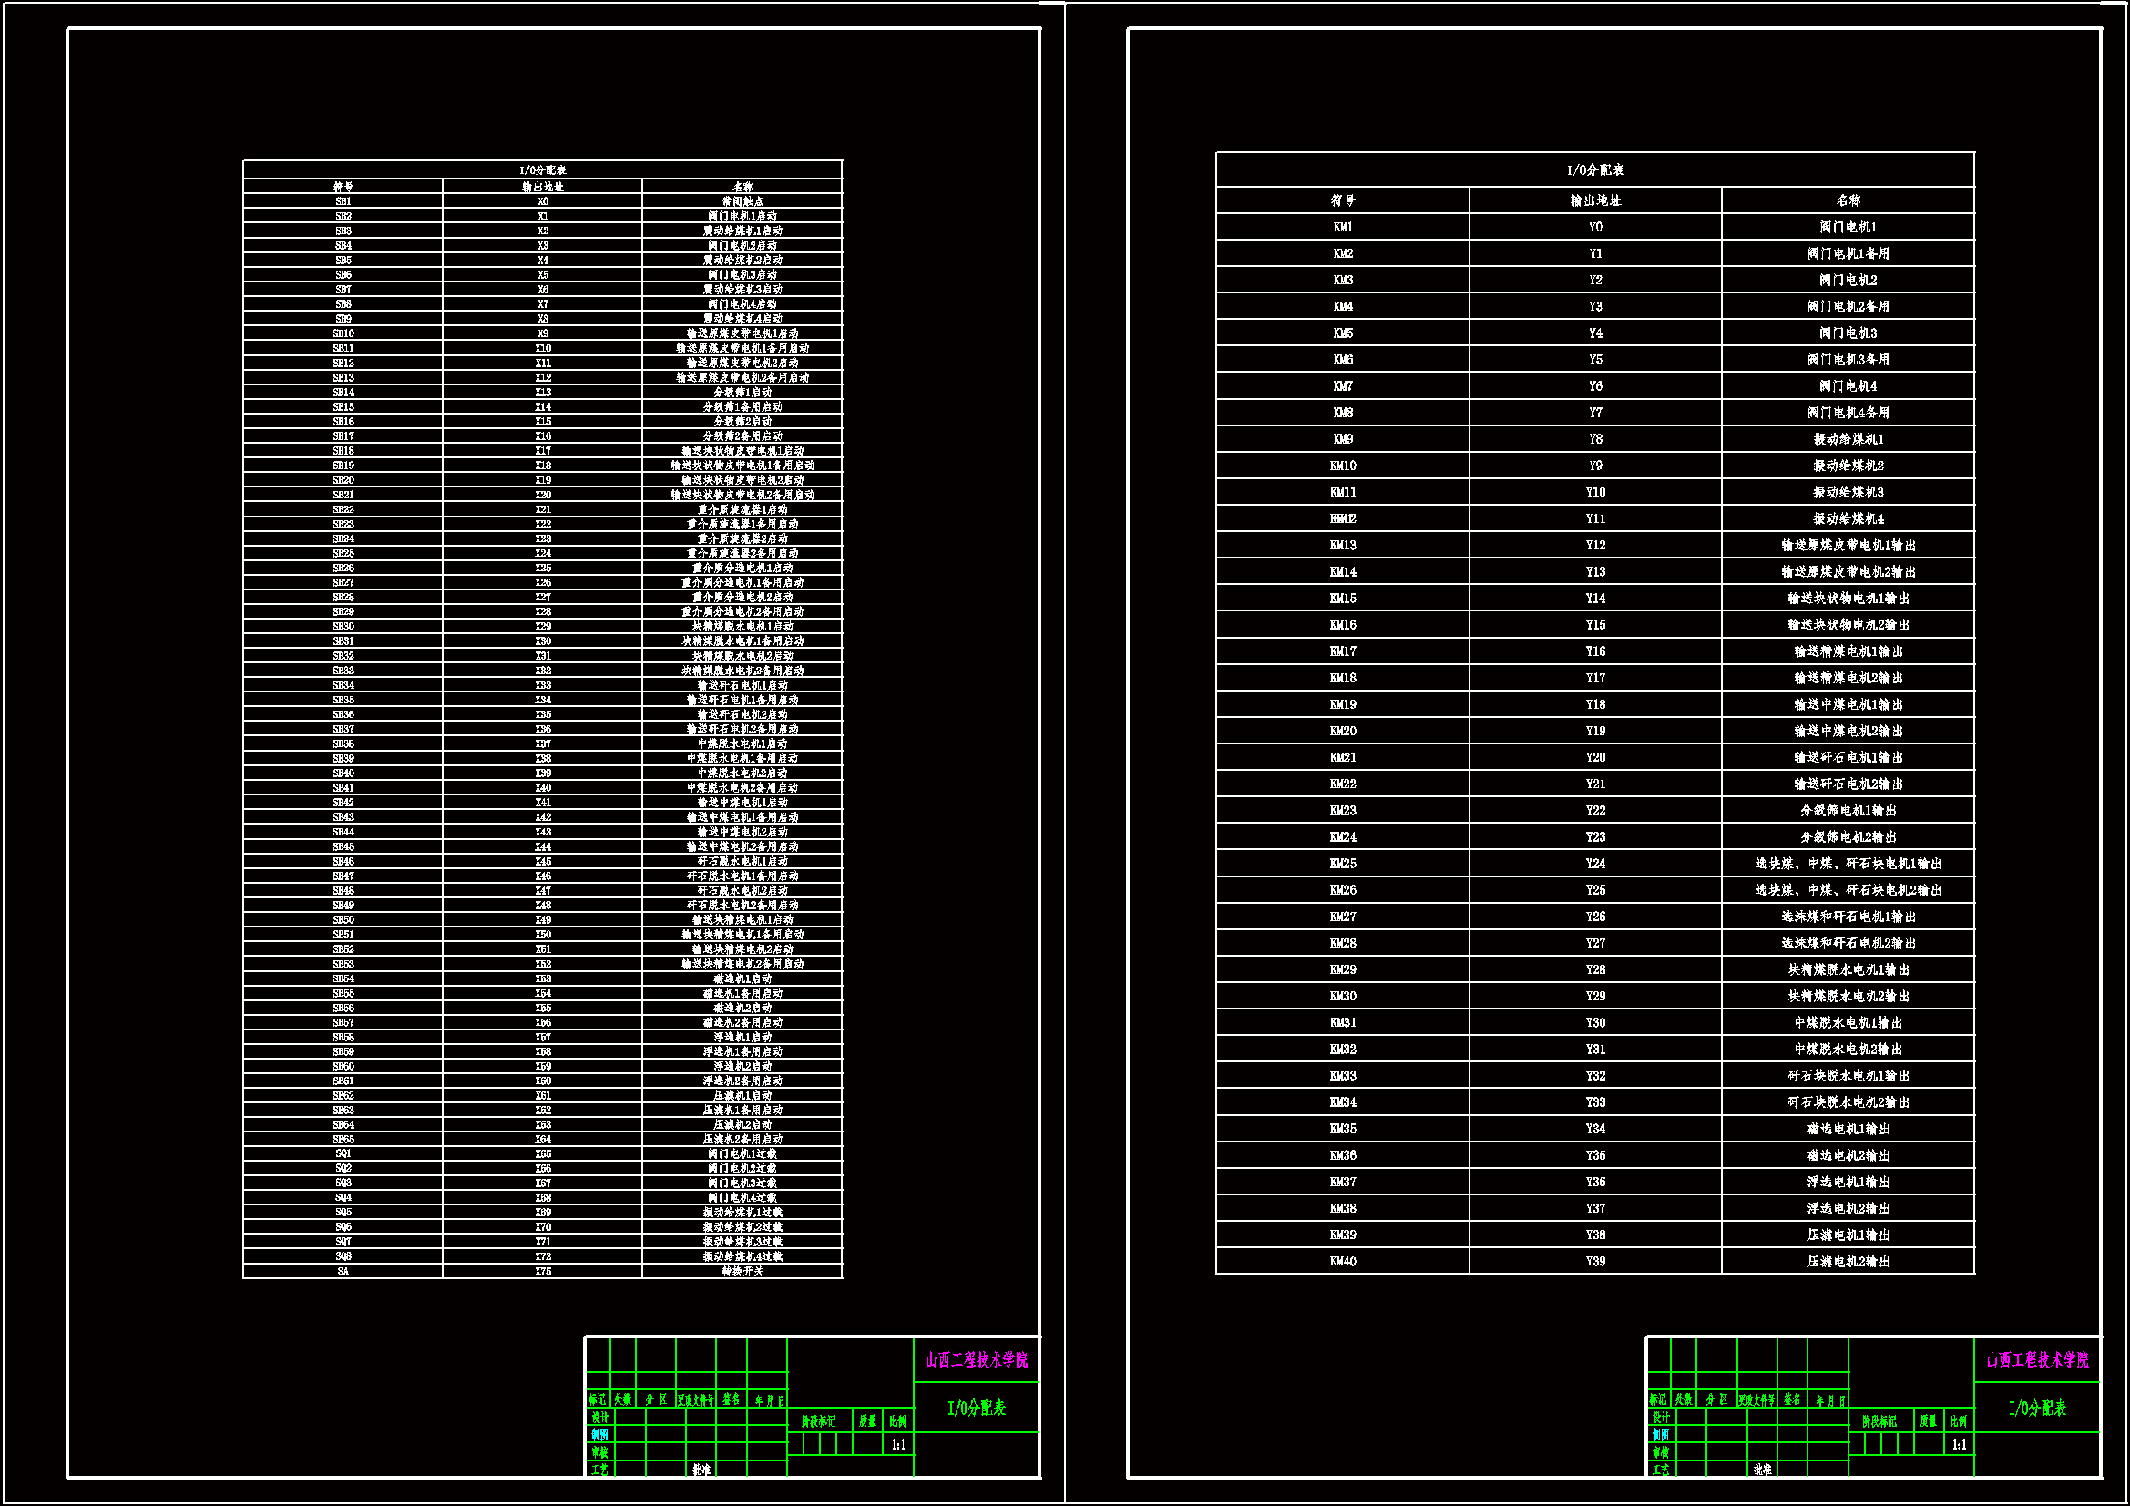Select the KM40 symbol cell

tap(1342, 1261)
